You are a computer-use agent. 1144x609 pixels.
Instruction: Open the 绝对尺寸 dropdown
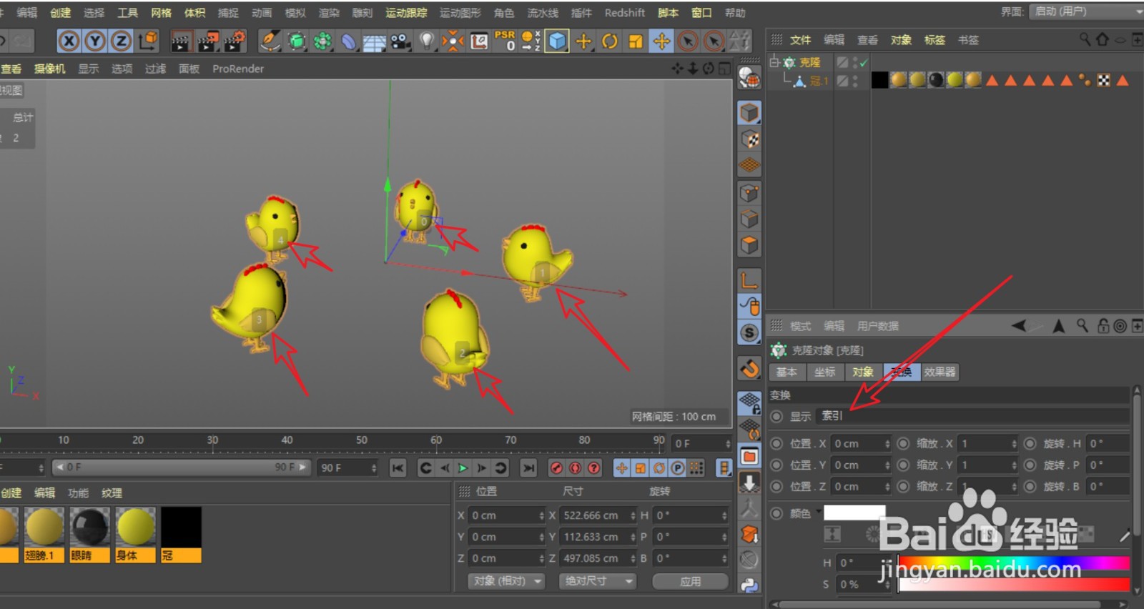pos(597,581)
